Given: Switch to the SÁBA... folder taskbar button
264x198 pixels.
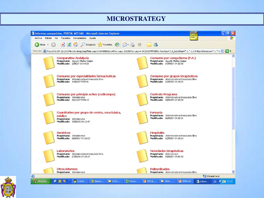Looking at the screenshot, I should [167, 181].
